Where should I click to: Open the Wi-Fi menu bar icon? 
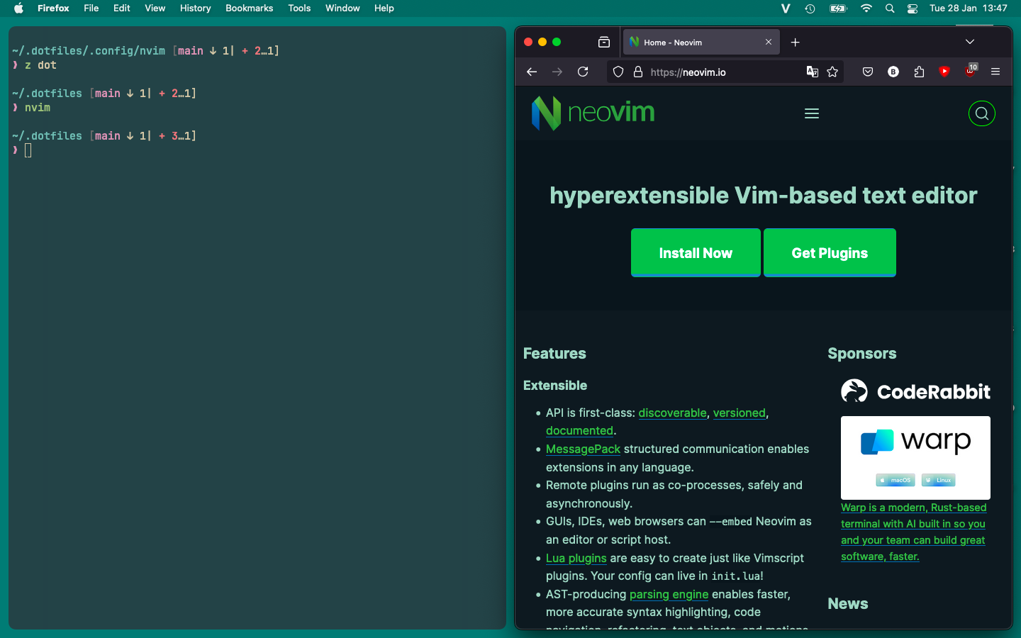866,9
